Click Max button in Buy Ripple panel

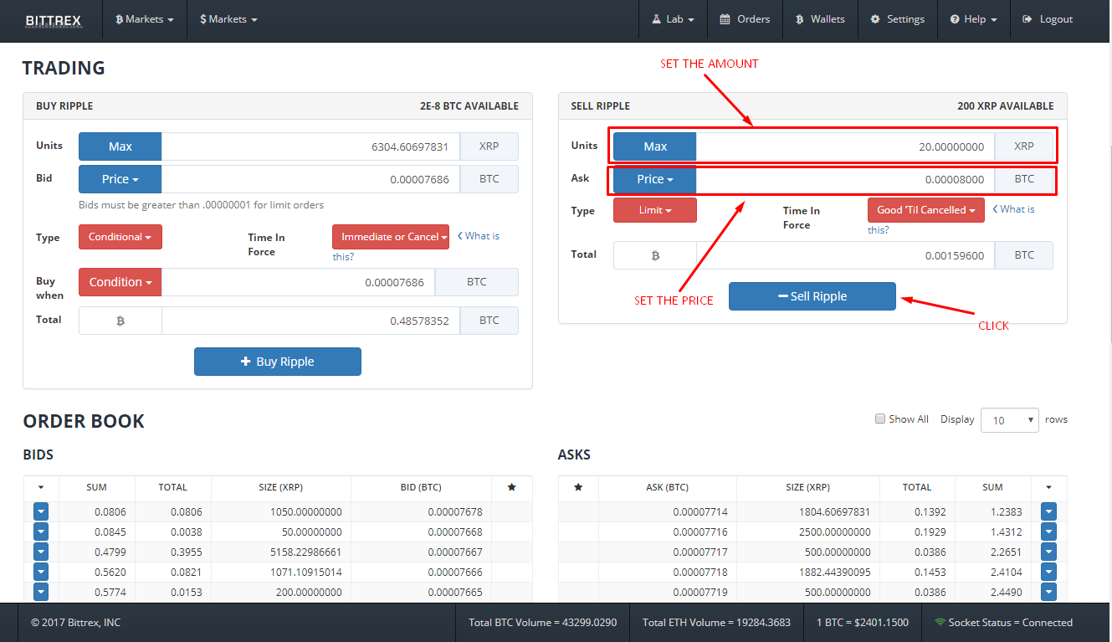(x=120, y=146)
